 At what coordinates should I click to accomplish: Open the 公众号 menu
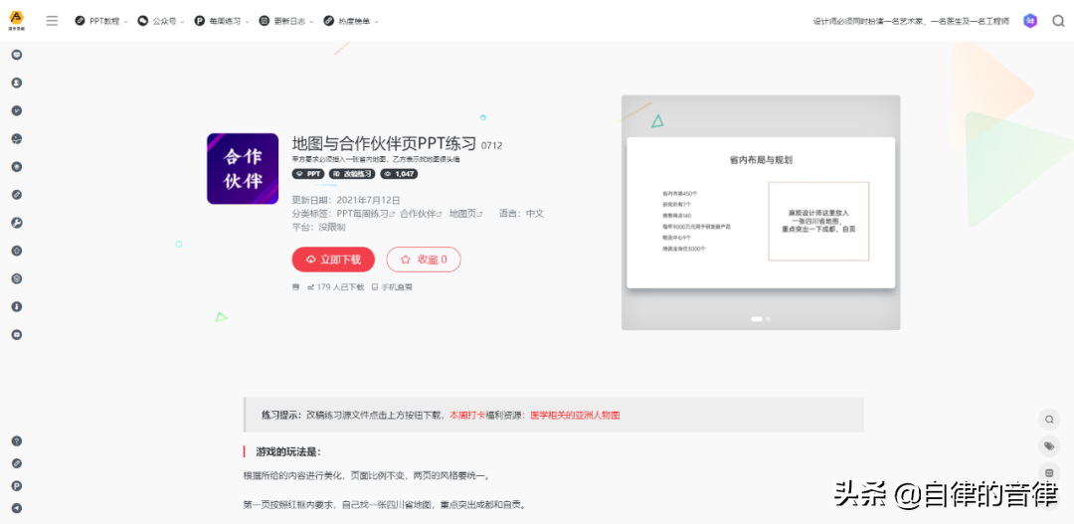[161, 21]
